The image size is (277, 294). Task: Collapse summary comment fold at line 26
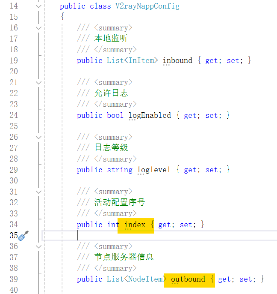pyautogui.click(x=39, y=137)
